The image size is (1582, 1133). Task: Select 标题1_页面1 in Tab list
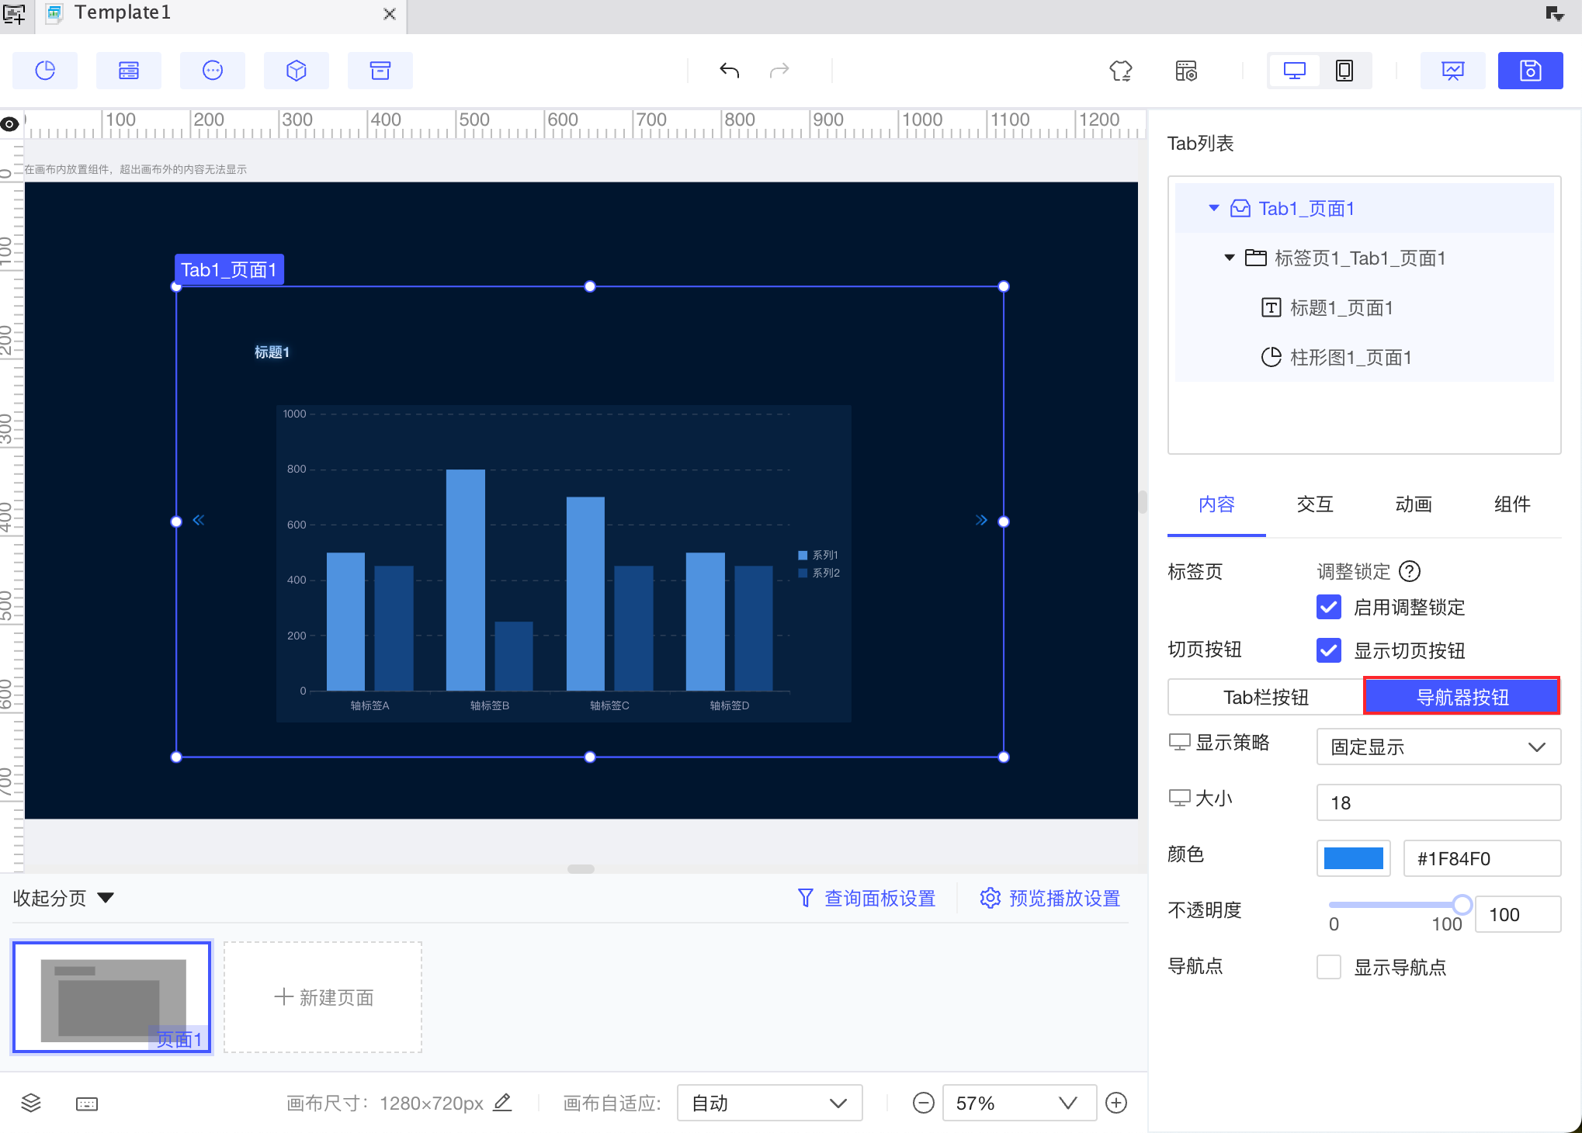coord(1341,308)
